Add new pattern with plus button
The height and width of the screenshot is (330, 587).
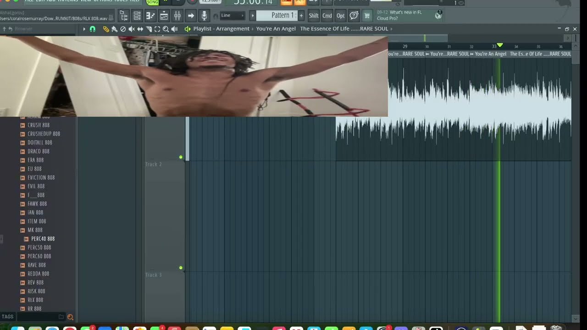(301, 16)
